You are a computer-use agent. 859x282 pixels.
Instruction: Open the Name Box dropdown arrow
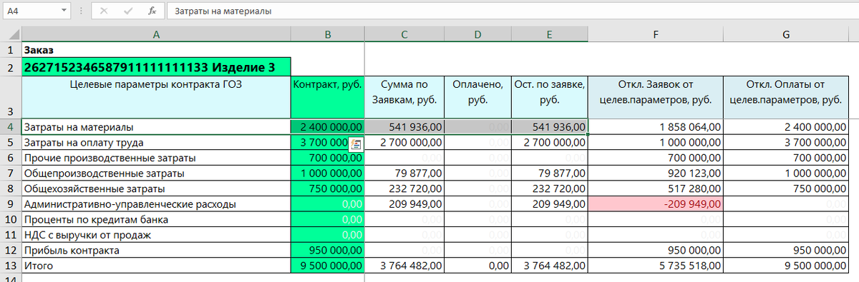[64, 11]
